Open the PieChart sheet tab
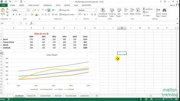180x101 pixels. pos(58,96)
